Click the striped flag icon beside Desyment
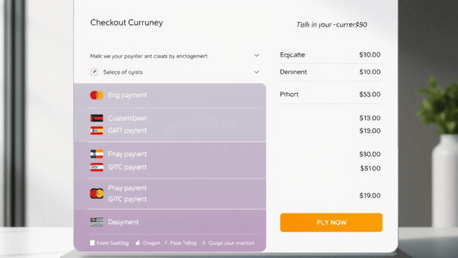The height and width of the screenshot is (258, 458). [97, 222]
